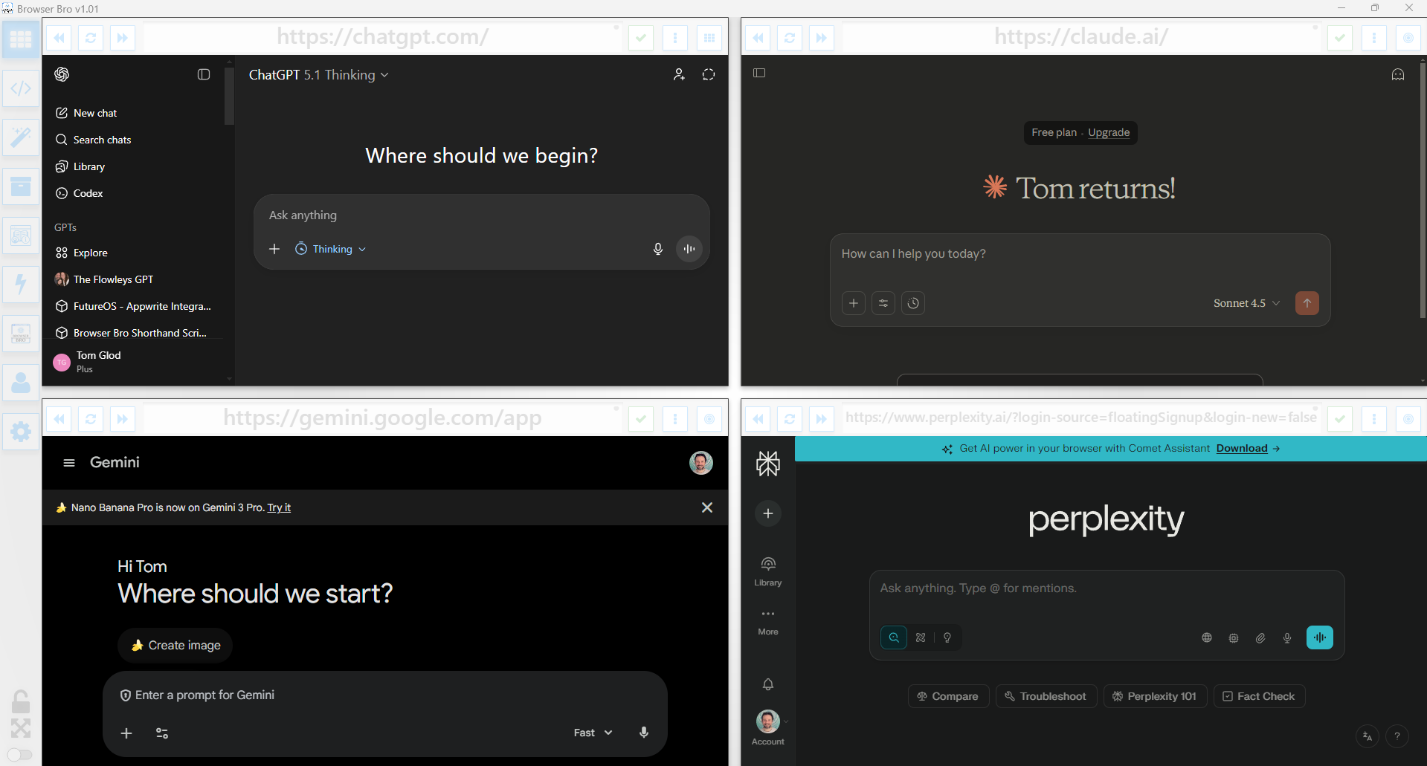Click the lightning bolt icon in the sidebar
1427x766 pixels.
coord(20,284)
